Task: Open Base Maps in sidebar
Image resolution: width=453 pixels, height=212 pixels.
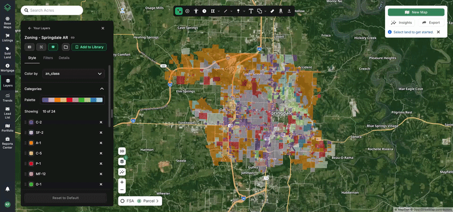Action: coord(7,23)
